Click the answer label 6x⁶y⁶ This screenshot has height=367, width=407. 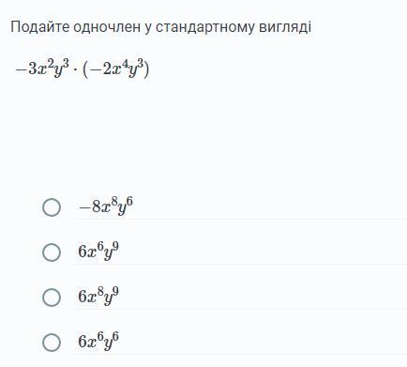click(x=98, y=341)
